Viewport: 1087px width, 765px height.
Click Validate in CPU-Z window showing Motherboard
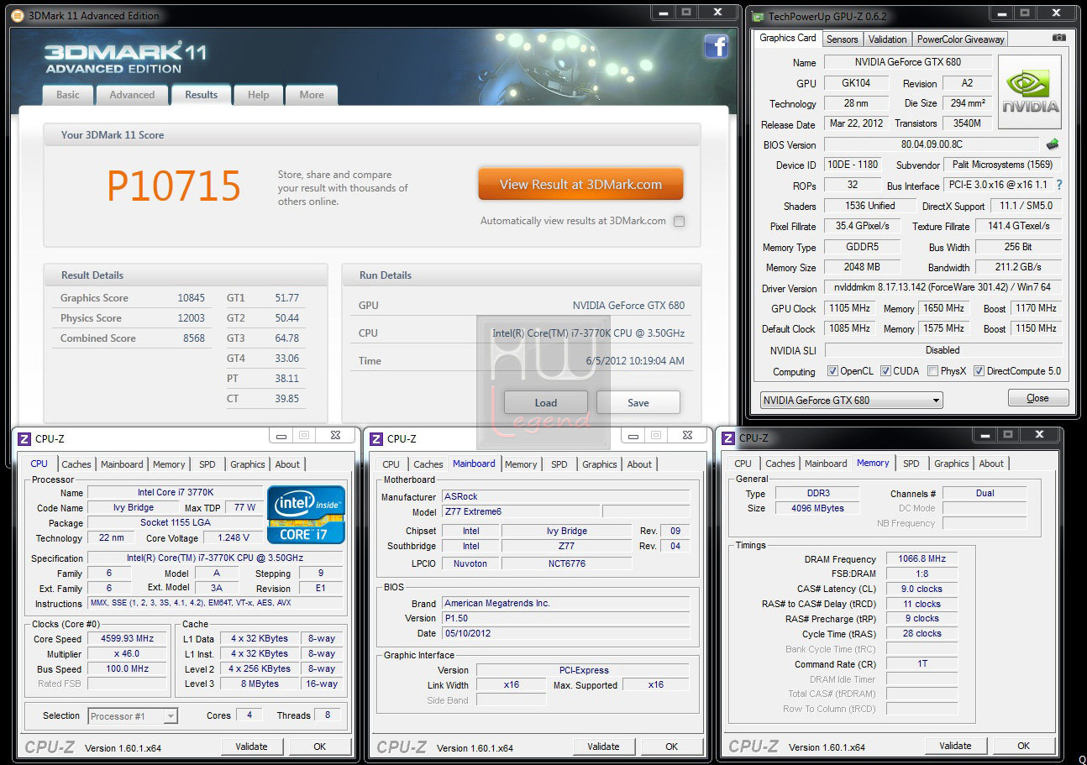coord(604,747)
